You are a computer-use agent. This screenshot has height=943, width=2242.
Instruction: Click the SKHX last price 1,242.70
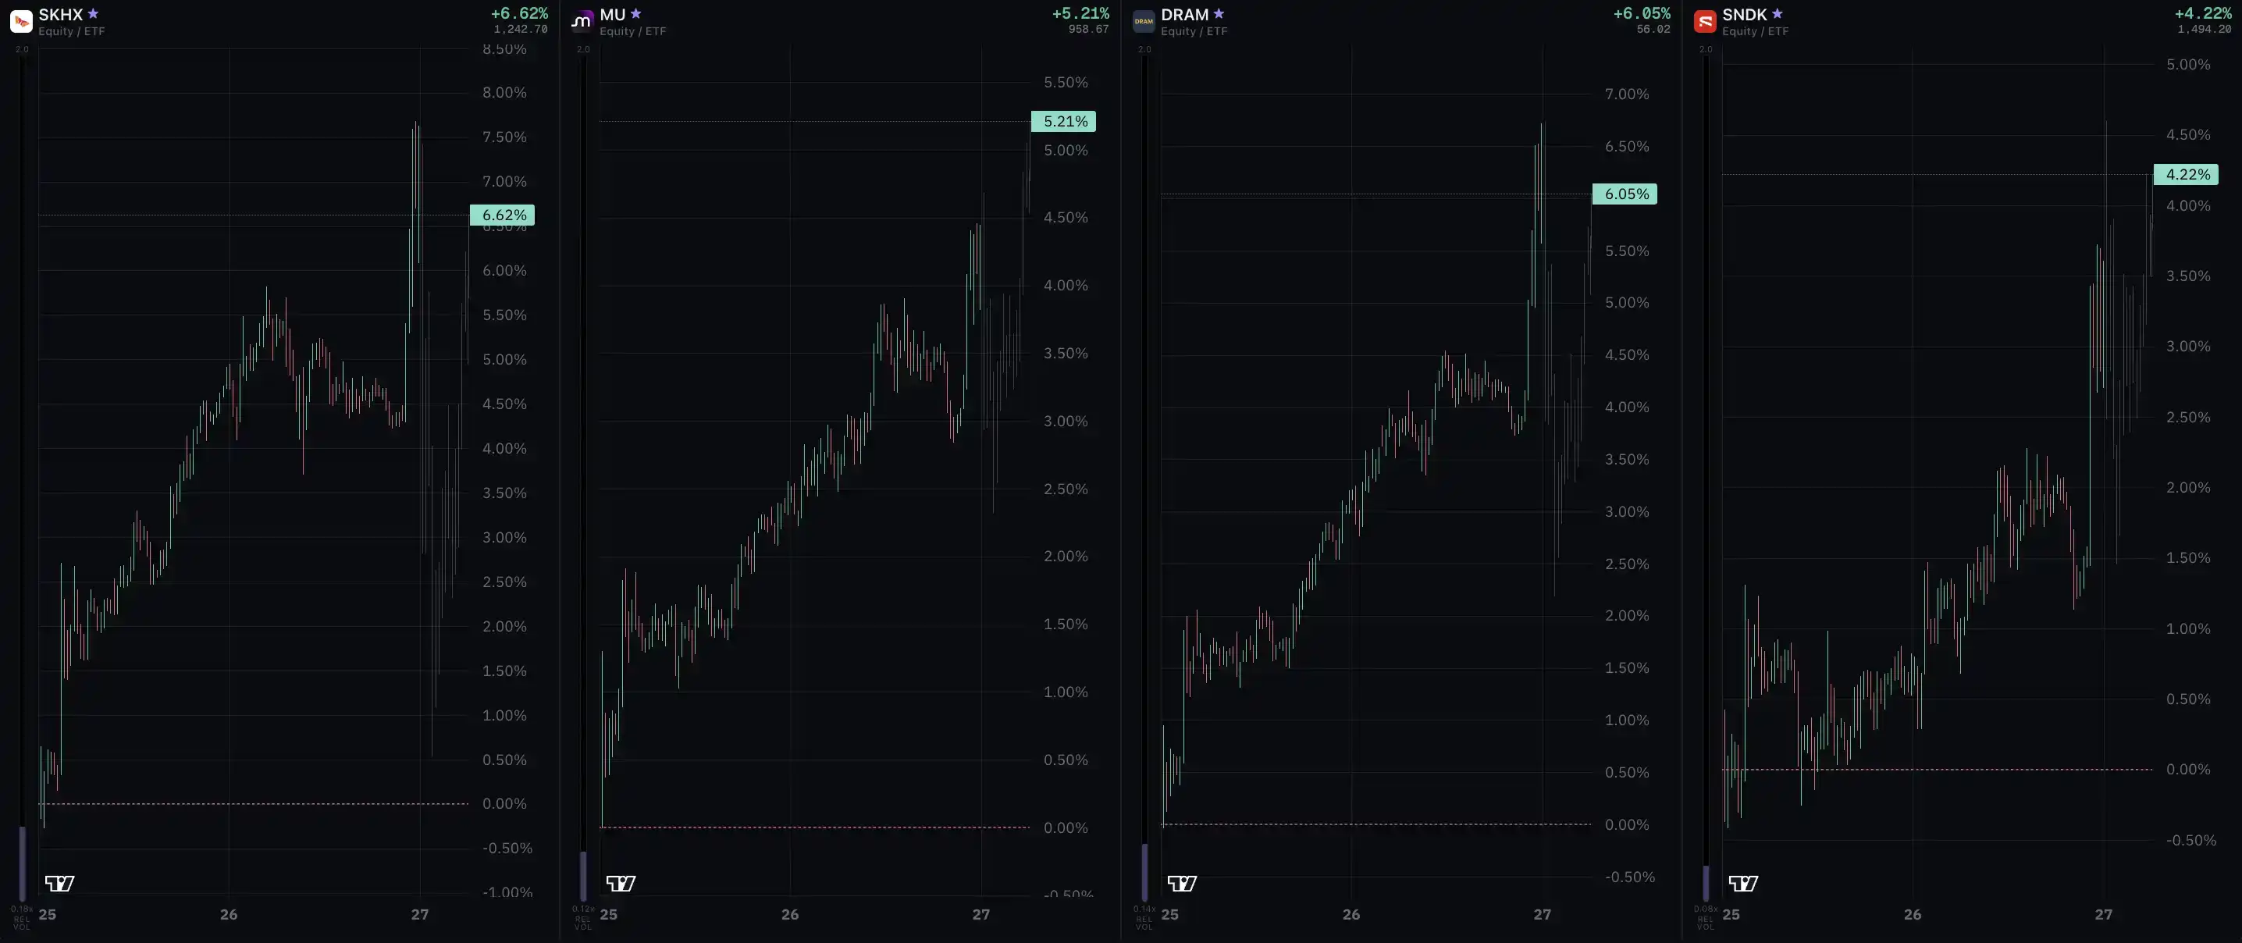pyautogui.click(x=521, y=30)
